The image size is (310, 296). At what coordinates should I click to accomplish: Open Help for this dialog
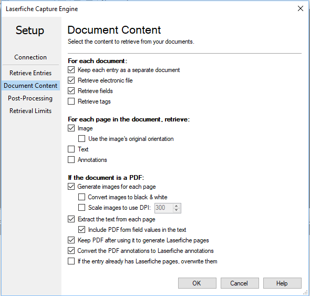(x=282, y=283)
